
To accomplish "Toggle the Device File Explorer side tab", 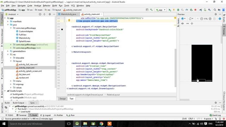I will coord(224,101).
